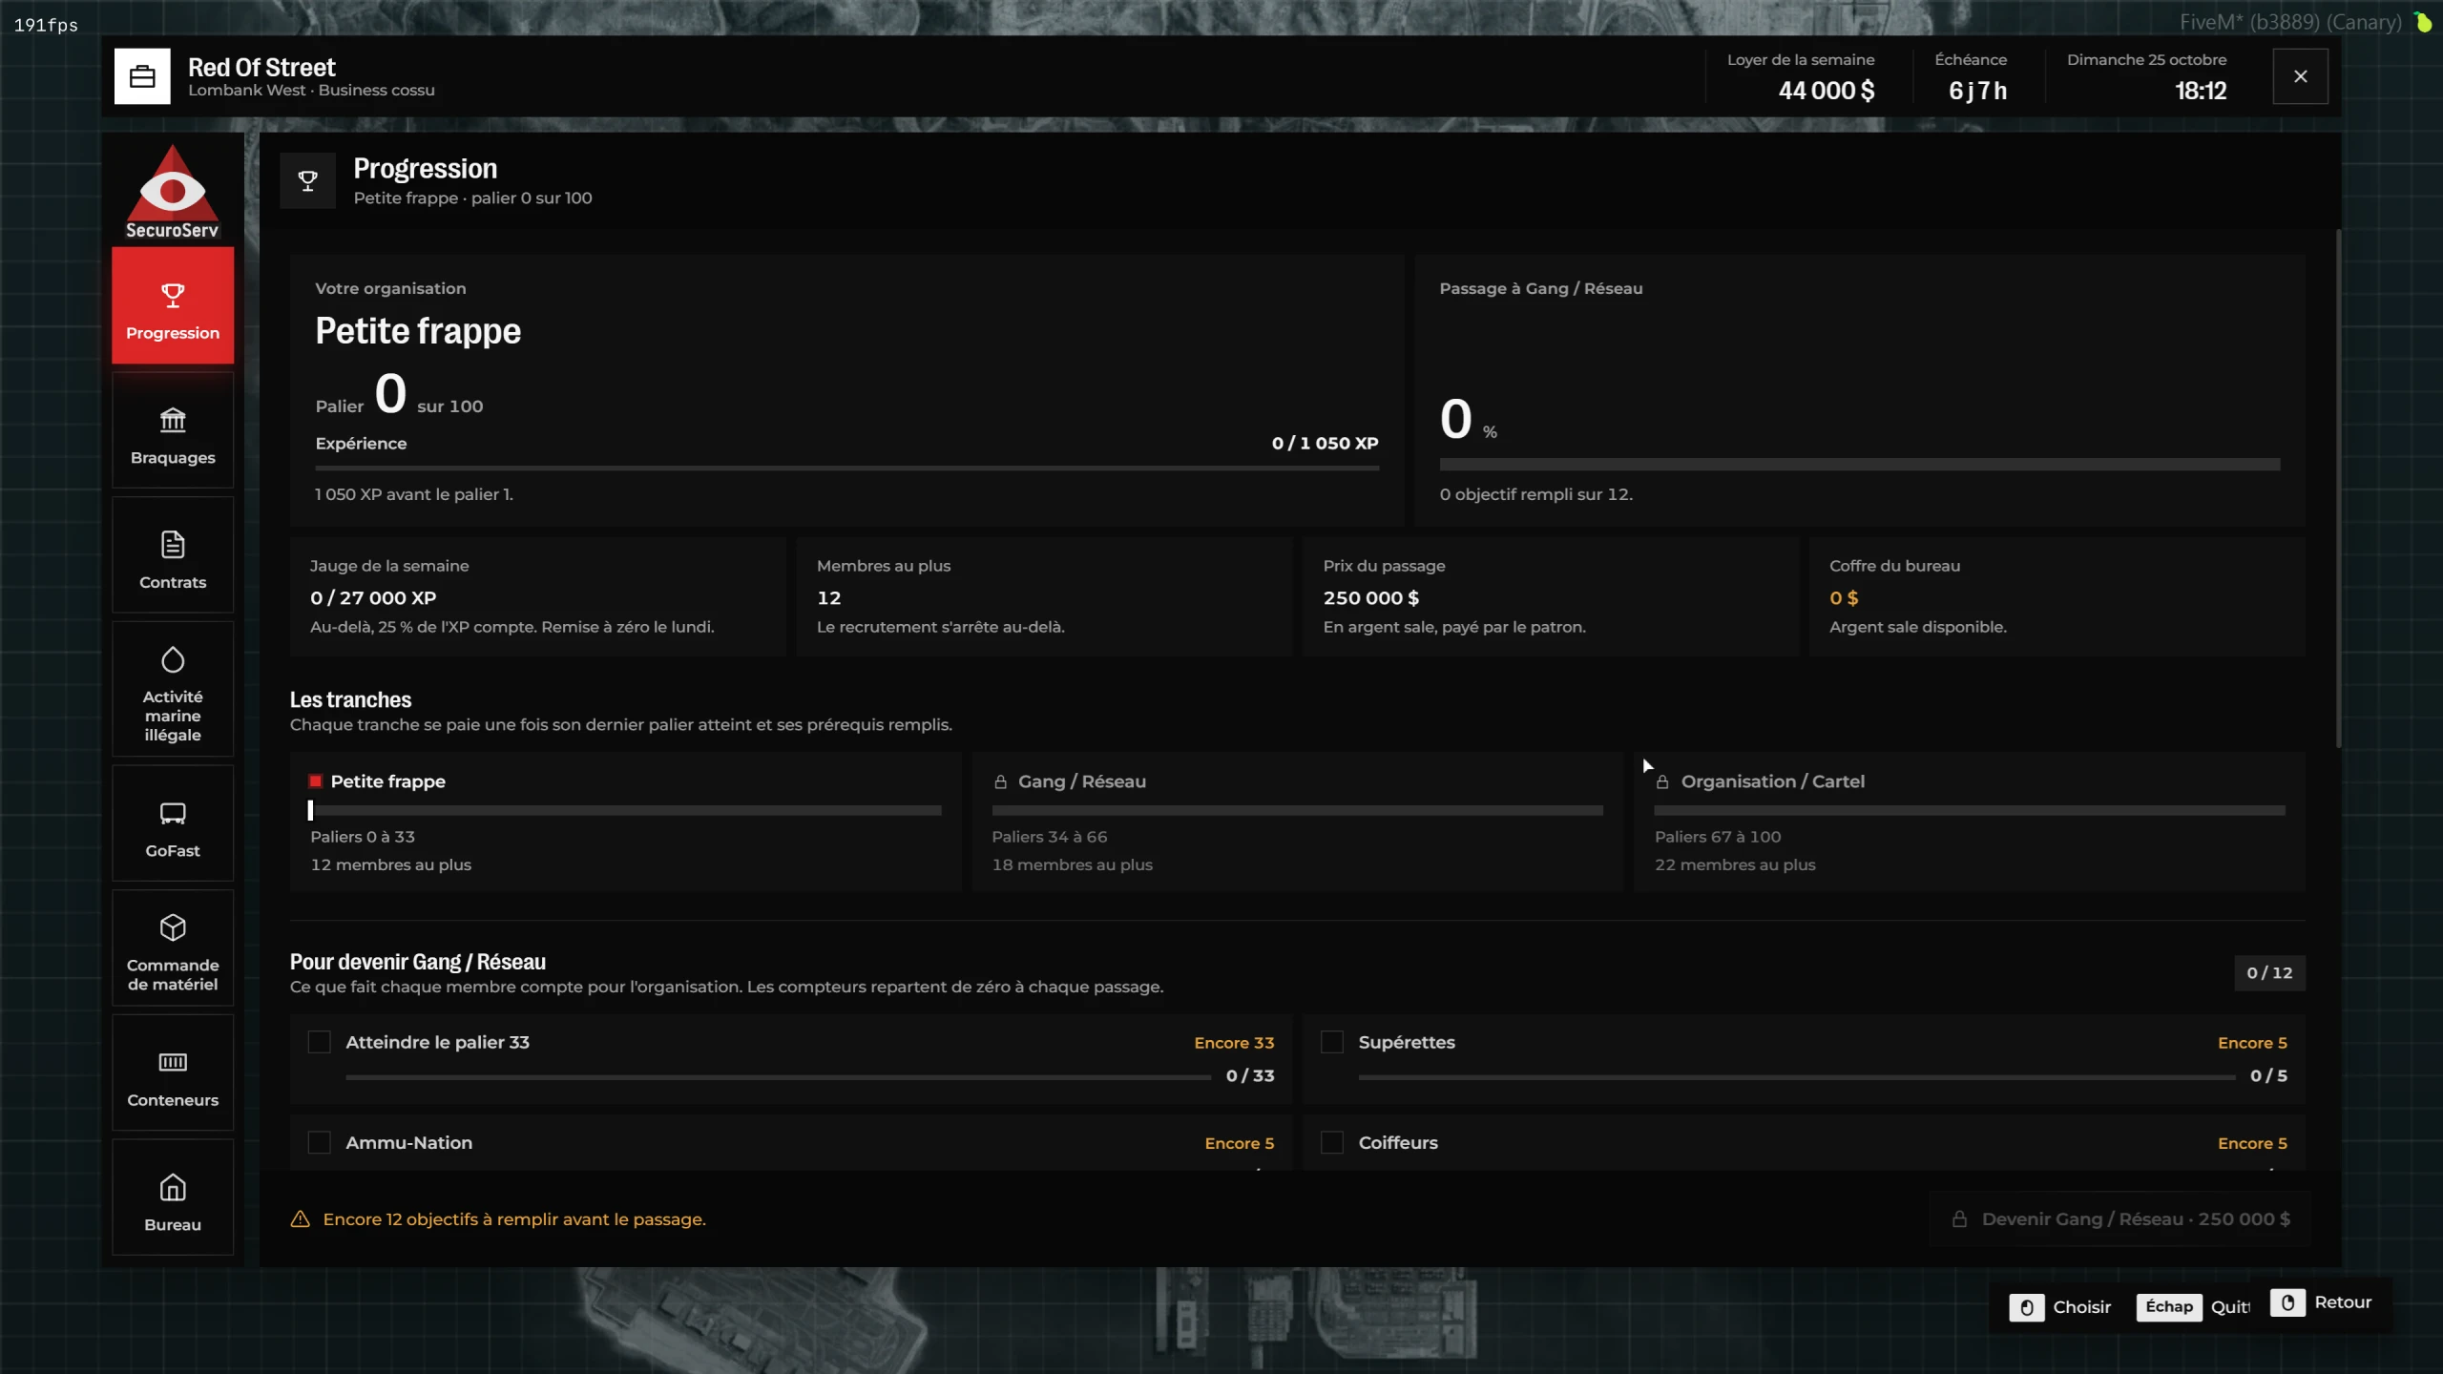Click Devenir Gang / Réseau 250 000 $ button
Screen dimensions: 2443x1374
pyautogui.click(x=2120, y=1219)
